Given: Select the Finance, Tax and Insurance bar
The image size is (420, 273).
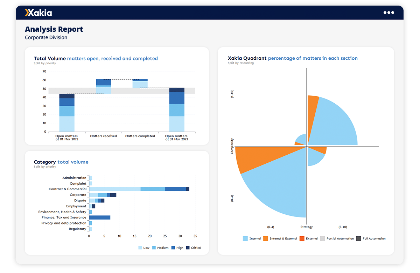Looking at the screenshot, I should coord(100,217).
